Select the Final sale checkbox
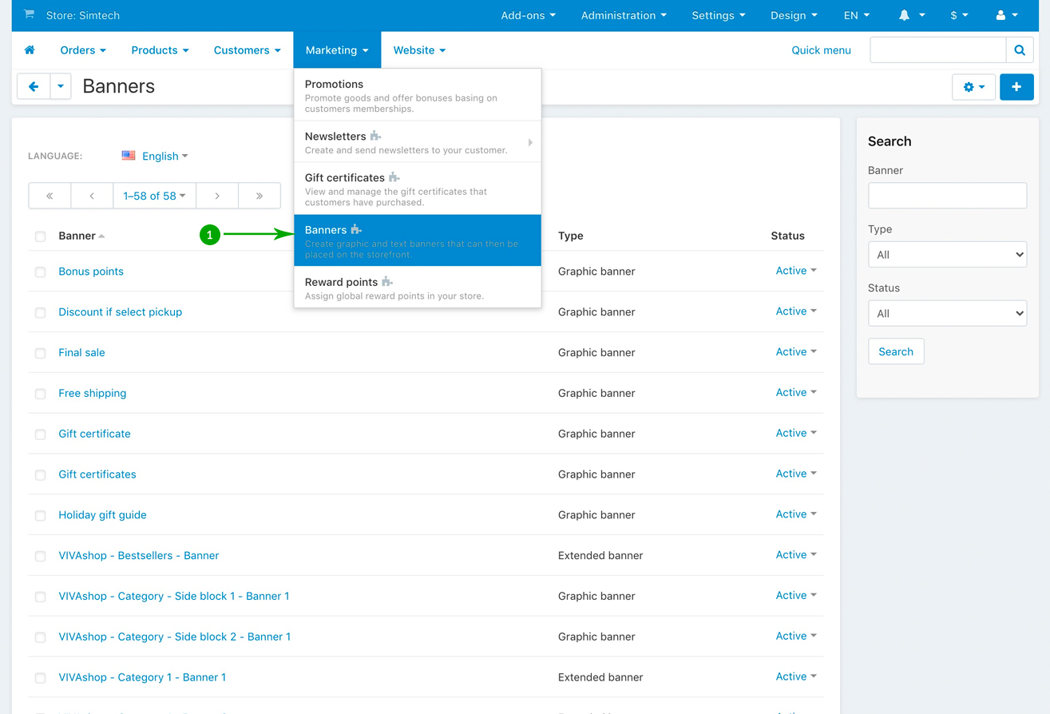Viewport: 1050px width, 714px height. click(41, 353)
